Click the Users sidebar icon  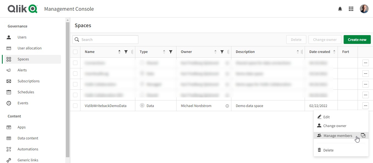click(x=9, y=37)
